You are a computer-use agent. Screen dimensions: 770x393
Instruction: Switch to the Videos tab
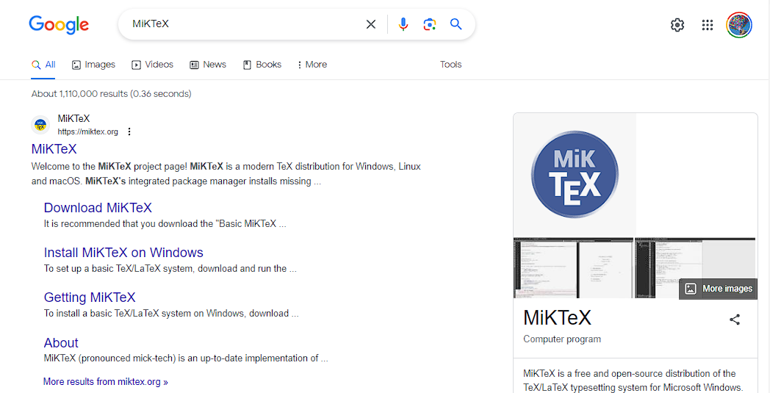(x=152, y=65)
